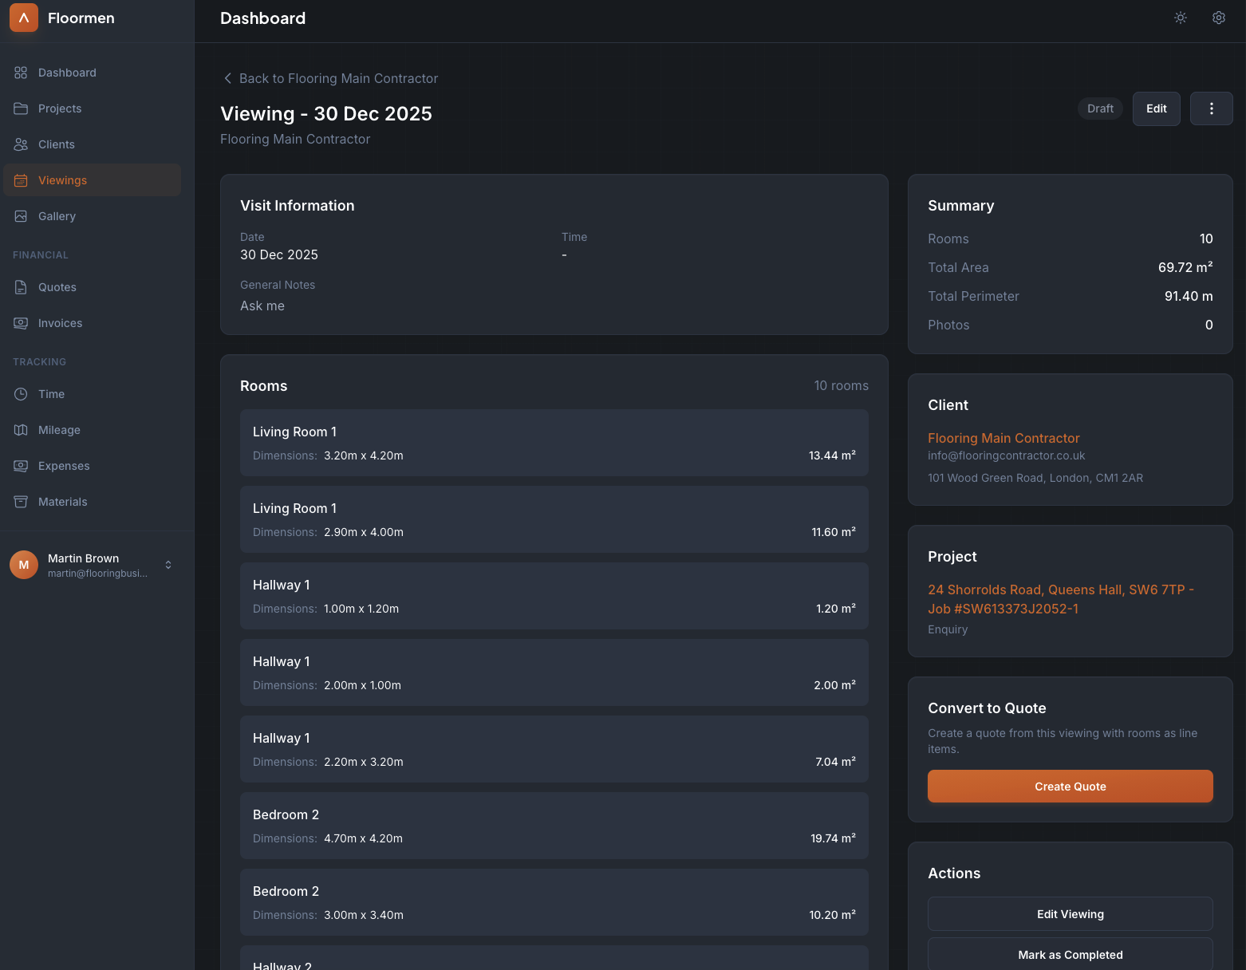Screen dimensions: 1246x970
Task: Click the first Living Room 1 room card
Action: tap(554, 443)
